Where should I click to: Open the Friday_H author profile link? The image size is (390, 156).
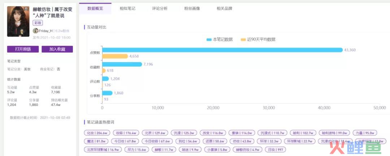(45, 31)
